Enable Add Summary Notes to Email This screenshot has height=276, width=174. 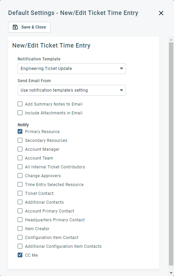coord(20,104)
